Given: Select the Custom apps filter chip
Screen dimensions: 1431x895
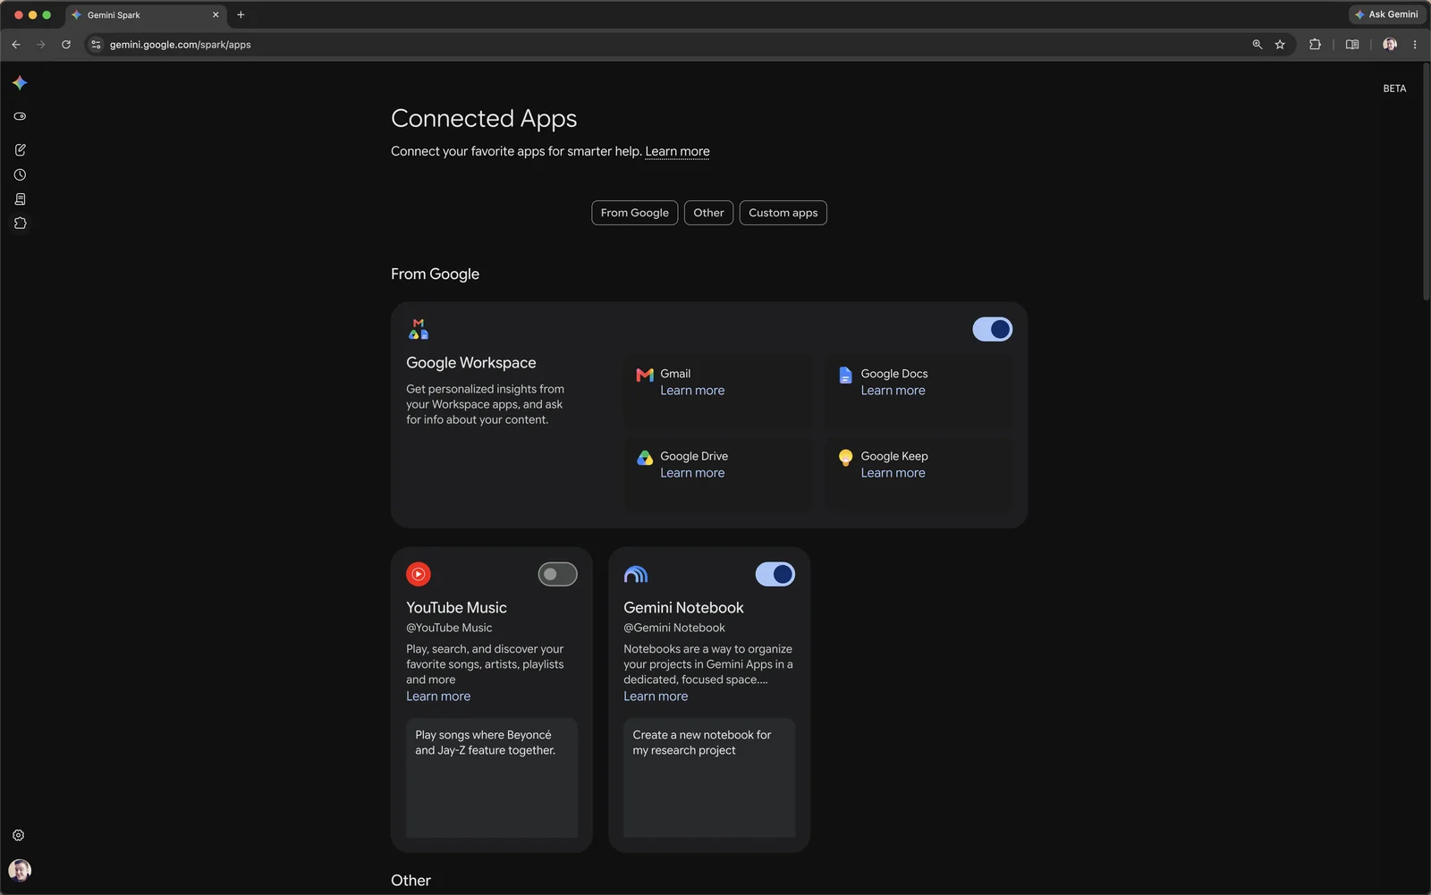Looking at the screenshot, I should click(x=783, y=213).
